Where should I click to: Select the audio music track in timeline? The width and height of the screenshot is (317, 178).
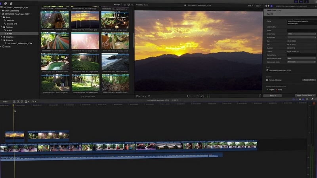(x=111, y=157)
